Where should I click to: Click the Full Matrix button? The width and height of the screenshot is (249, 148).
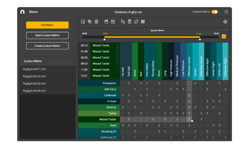coord(47,25)
